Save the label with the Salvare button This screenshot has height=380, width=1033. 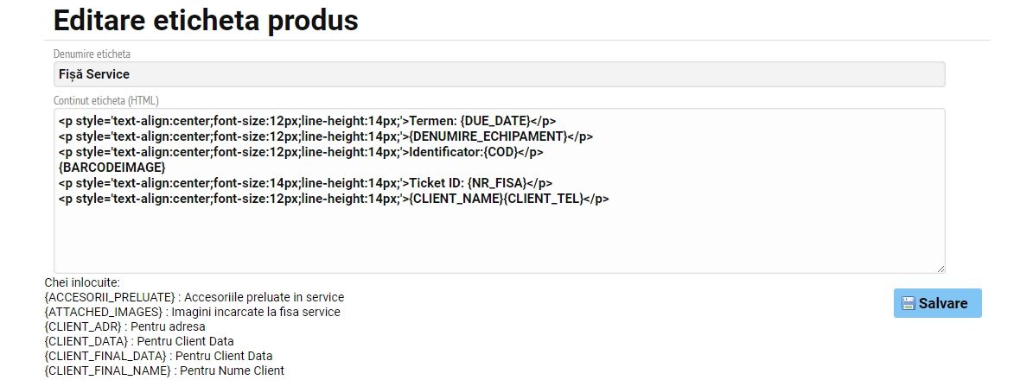(x=937, y=303)
